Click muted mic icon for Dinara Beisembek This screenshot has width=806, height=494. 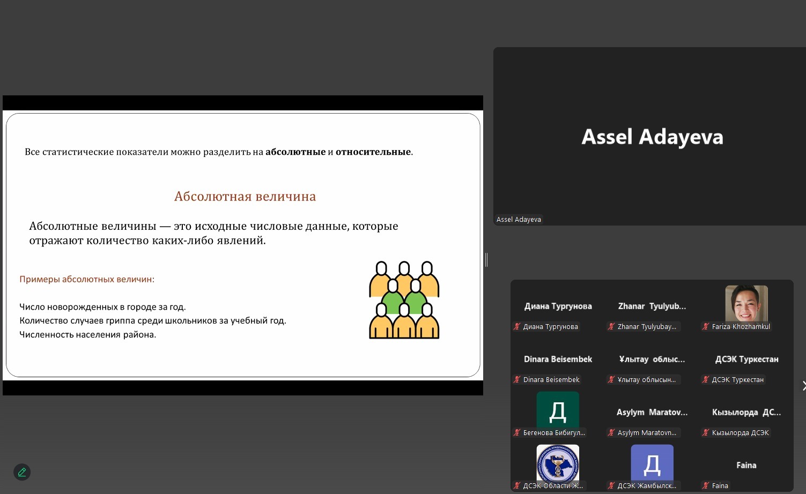(x=517, y=380)
